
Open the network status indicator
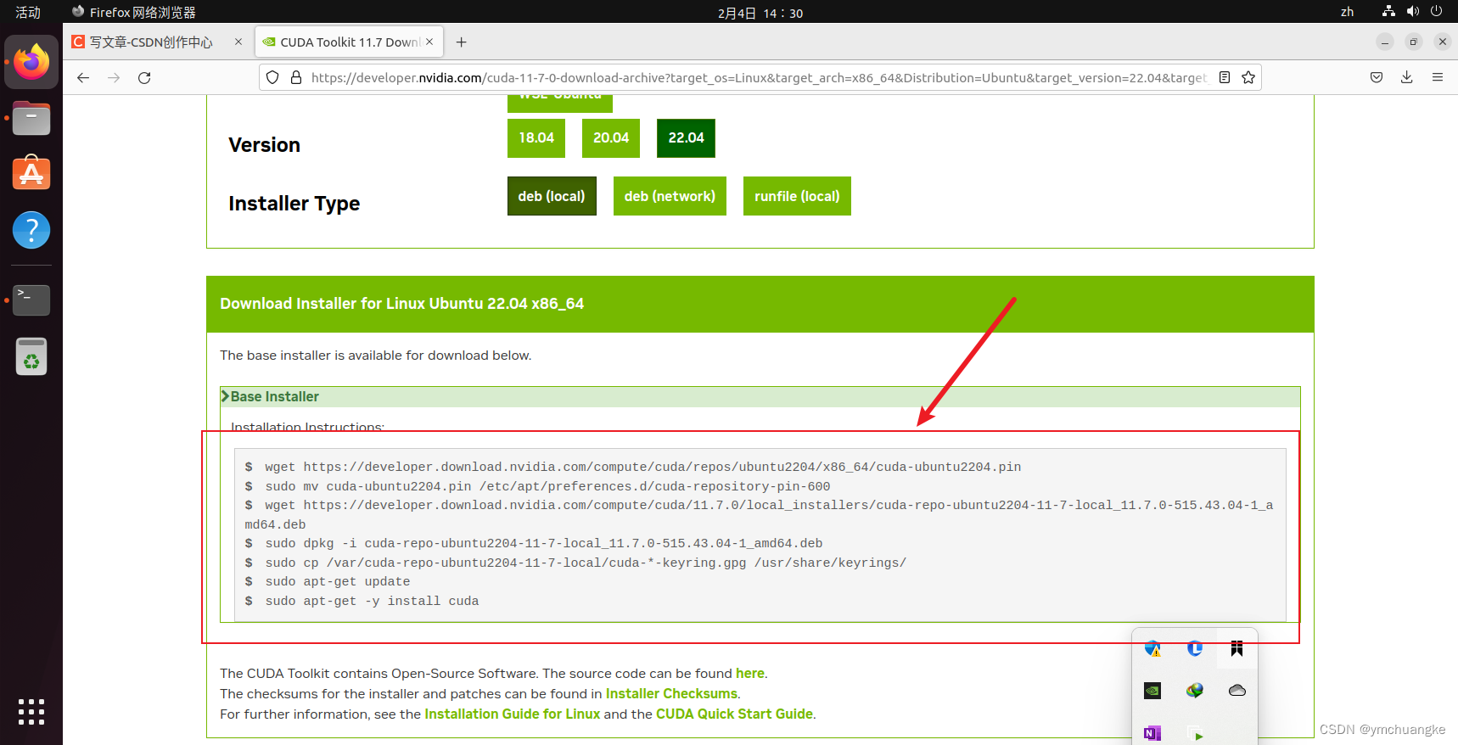(1388, 11)
